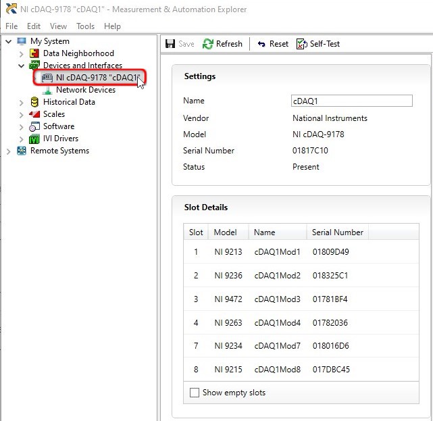The width and height of the screenshot is (433, 421).
Task: Select the NI cDAQ-9178 "cDAQ1" tree item
Action: (x=98, y=78)
